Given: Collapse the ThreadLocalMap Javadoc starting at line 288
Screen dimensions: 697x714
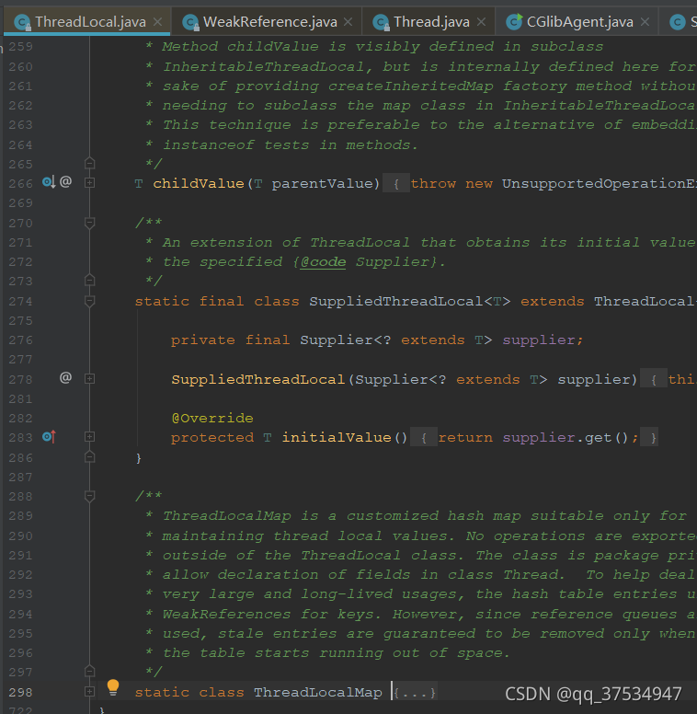Looking at the screenshot, I should click(x=89, y=496).
